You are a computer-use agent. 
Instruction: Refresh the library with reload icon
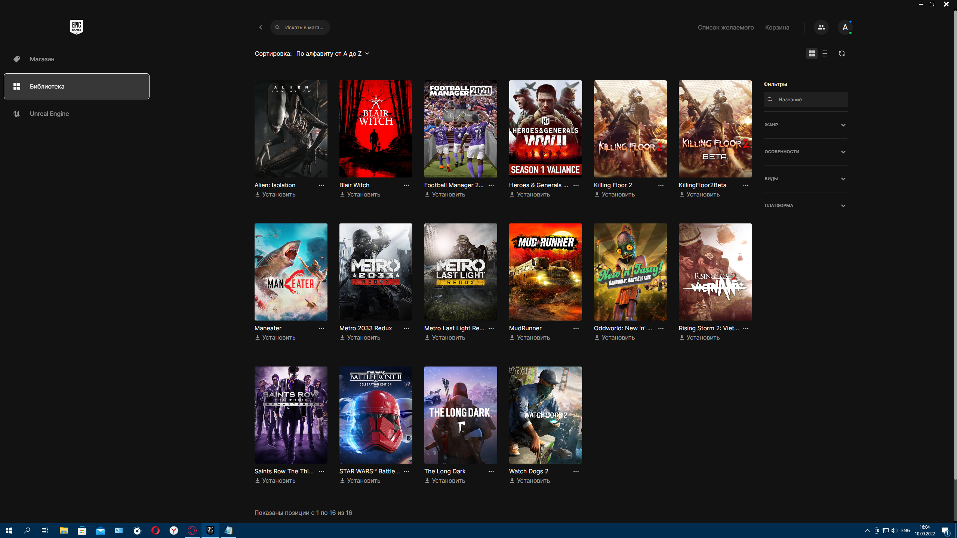click(841, 53)
